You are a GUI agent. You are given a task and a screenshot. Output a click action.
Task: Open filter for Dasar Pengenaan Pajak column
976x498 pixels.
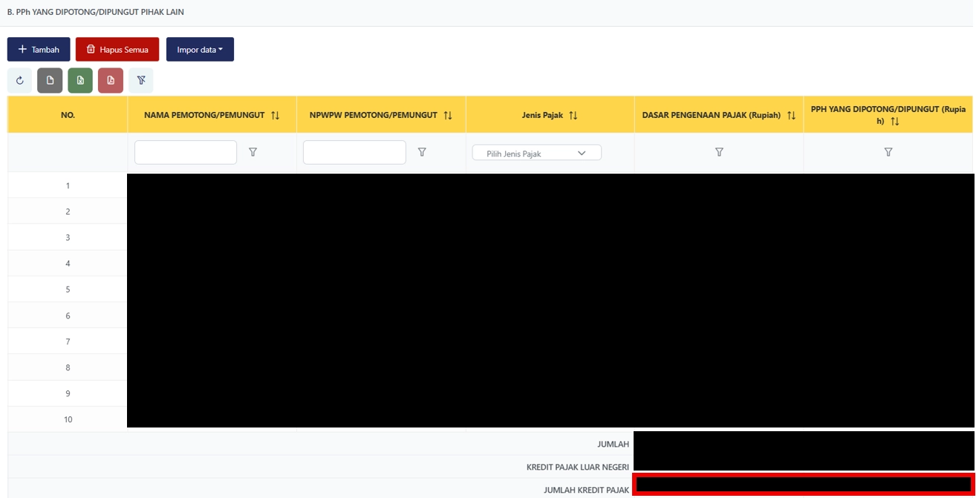coord(719,152)
